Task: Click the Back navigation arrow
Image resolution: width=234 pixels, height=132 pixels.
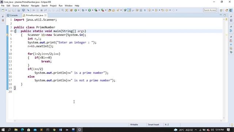Action: pyautogui.click(x=167, y=10)
